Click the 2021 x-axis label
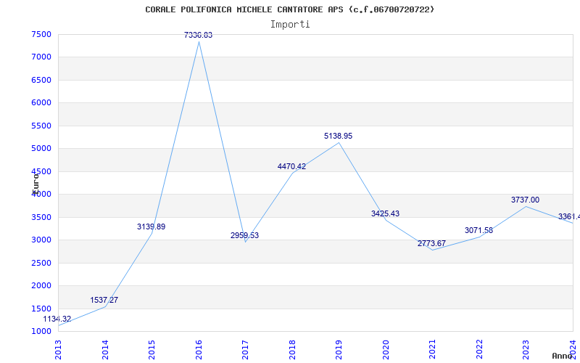This screenshot has height=363, width=580. (432, 350)
